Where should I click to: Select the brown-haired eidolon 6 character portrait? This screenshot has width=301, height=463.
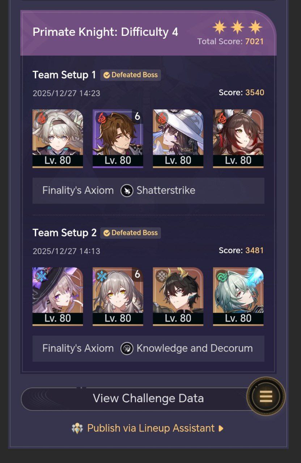tap(118, 139)
